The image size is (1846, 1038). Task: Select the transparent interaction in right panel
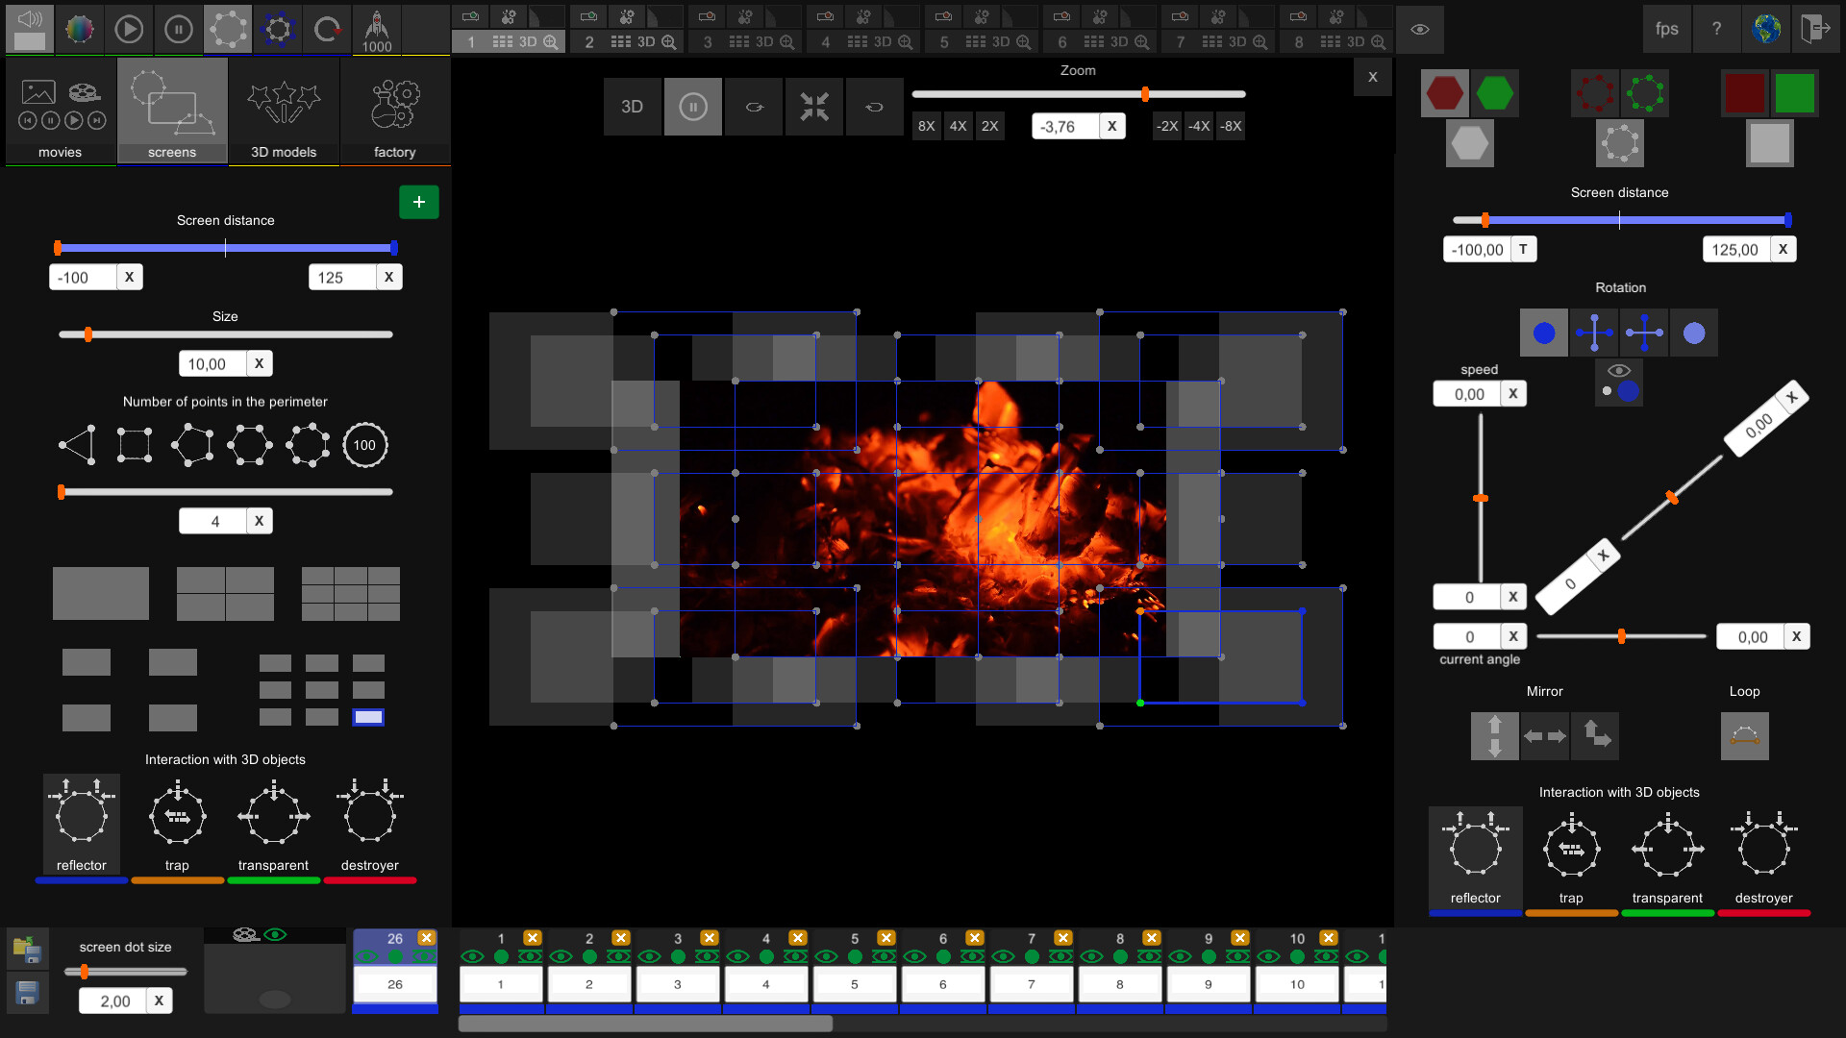pyautogui.click(x=1667, y=849)
